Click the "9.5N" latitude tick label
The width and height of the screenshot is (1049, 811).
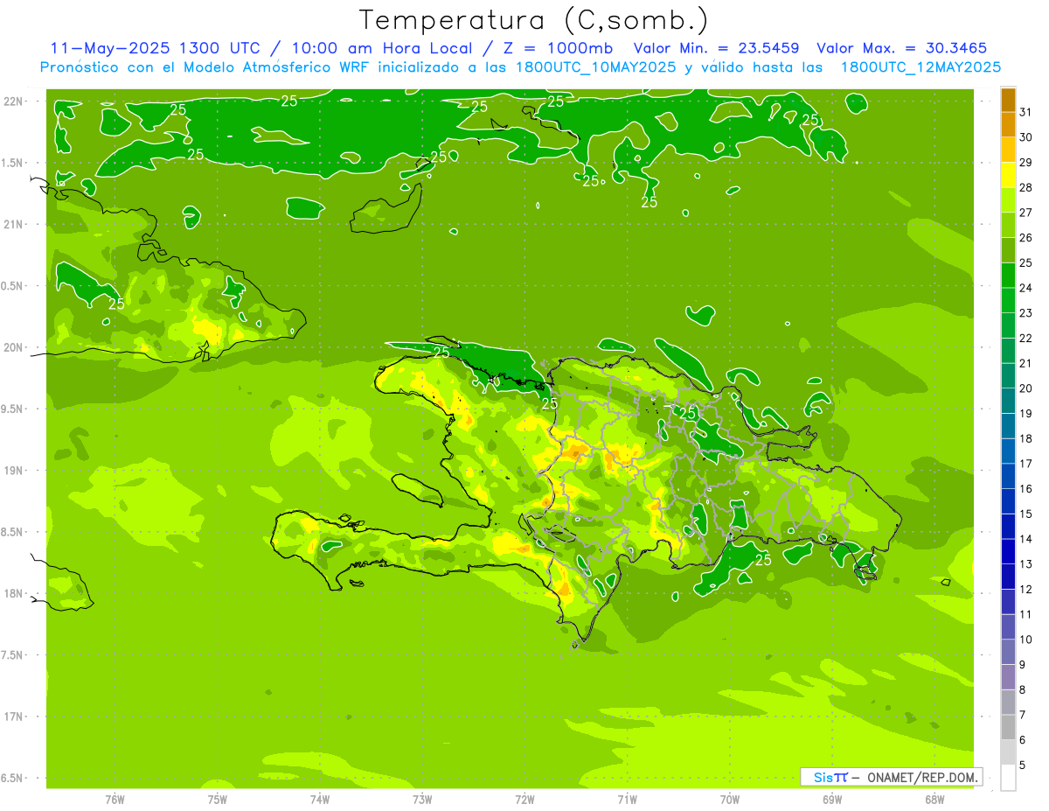[12, 409]
